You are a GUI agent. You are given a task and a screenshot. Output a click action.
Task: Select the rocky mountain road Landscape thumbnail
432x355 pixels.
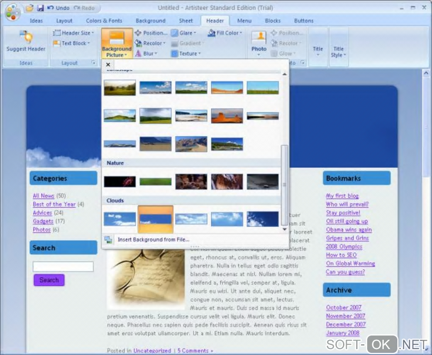pyautogui.click(x=191, y=144)
